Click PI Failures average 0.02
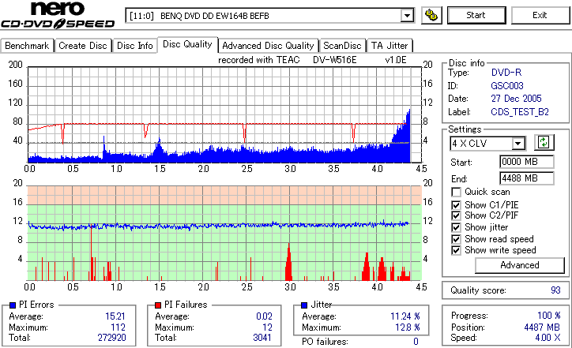572x348 pixels. tap(264, 316)
